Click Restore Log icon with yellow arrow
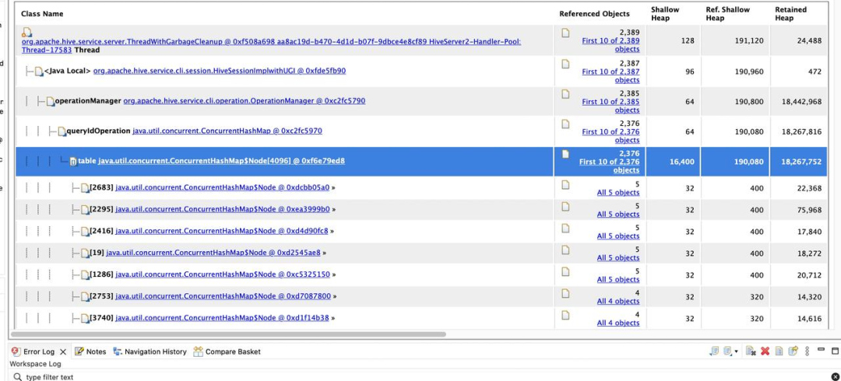 (793, 351)
